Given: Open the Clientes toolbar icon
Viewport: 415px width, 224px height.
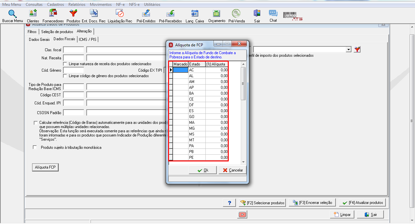Looking at the screenshot, I should 33,16.
